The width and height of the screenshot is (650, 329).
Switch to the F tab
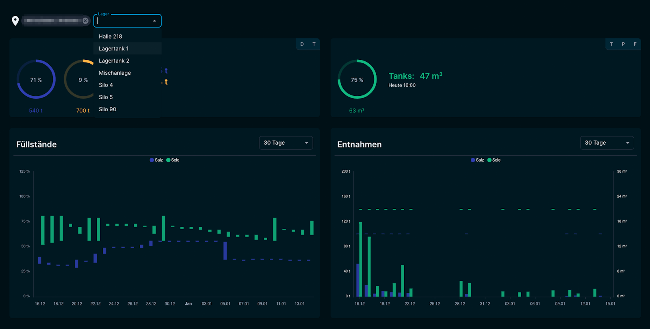tap(635, 44)
